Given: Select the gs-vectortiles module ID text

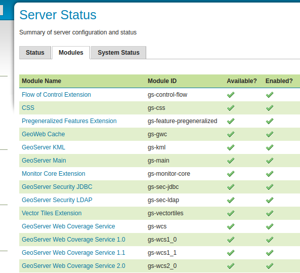Looking at the screenshot, I should tap(165, 213).
